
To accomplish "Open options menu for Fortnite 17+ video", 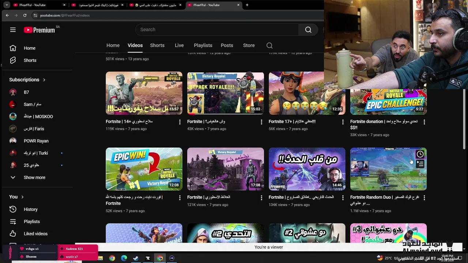I will coord(343,122).
